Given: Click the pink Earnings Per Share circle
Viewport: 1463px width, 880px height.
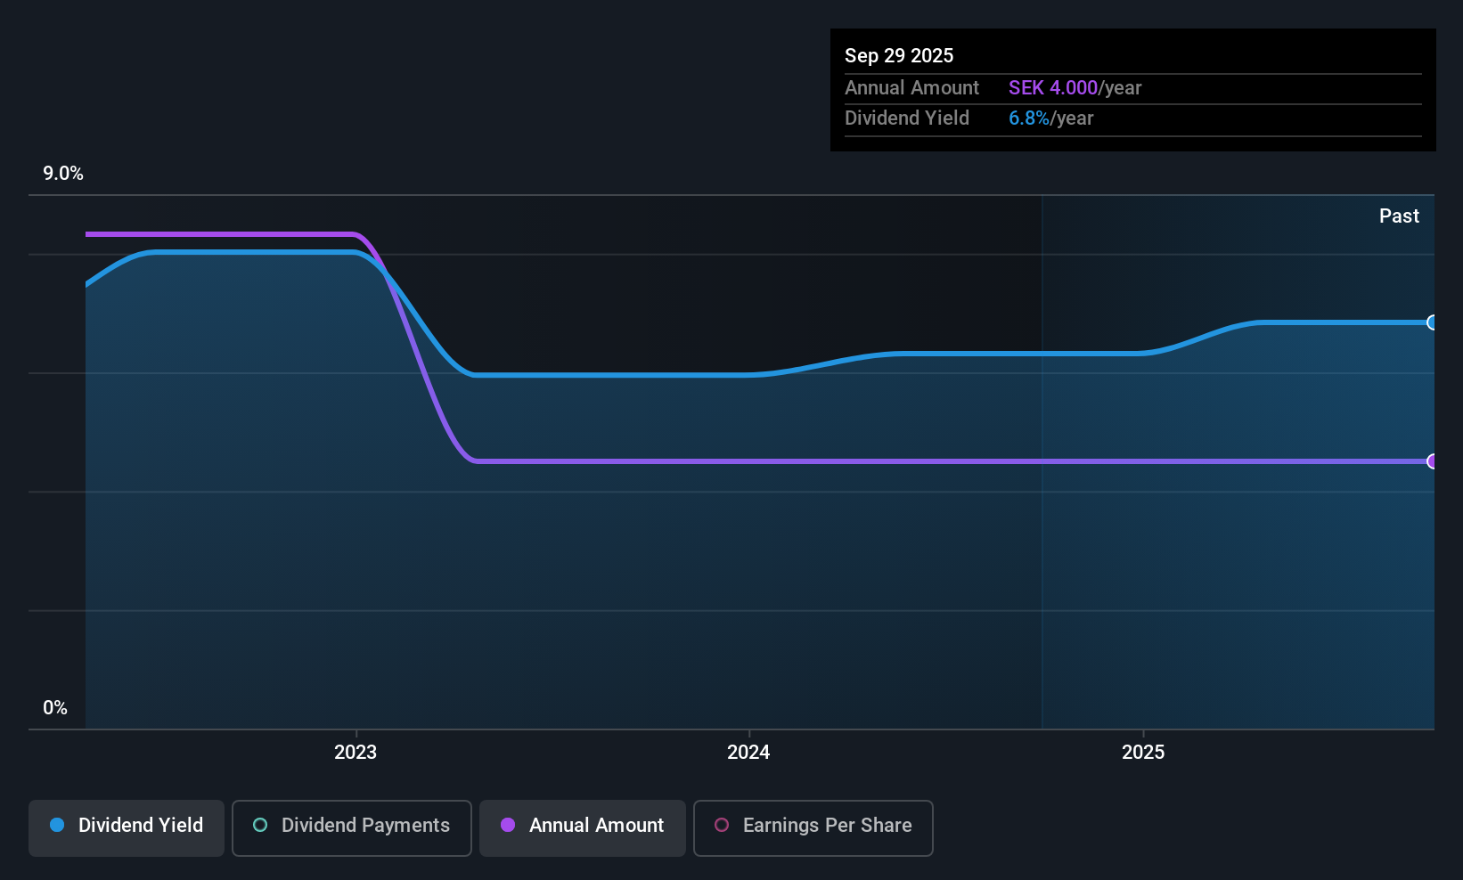Looking at the screenshot, I should [722, 825].
